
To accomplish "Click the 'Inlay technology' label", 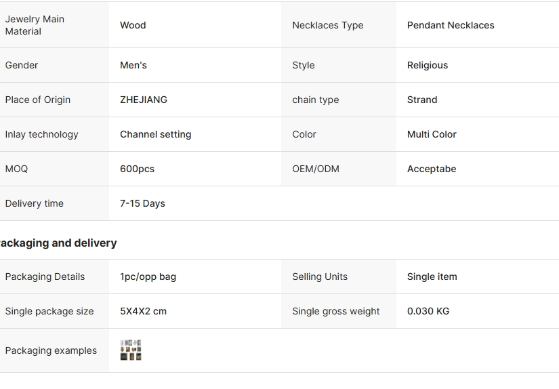I will [42, 134].
